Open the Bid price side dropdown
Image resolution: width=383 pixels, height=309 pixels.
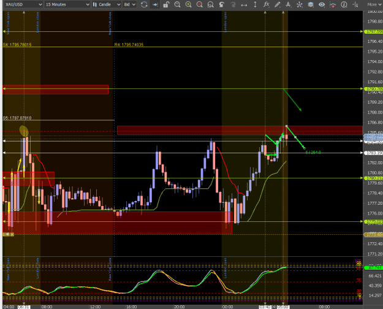[x=129, y=4]
